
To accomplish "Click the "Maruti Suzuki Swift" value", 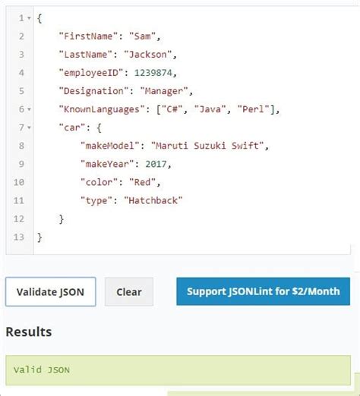I will (x=207, y=146).
